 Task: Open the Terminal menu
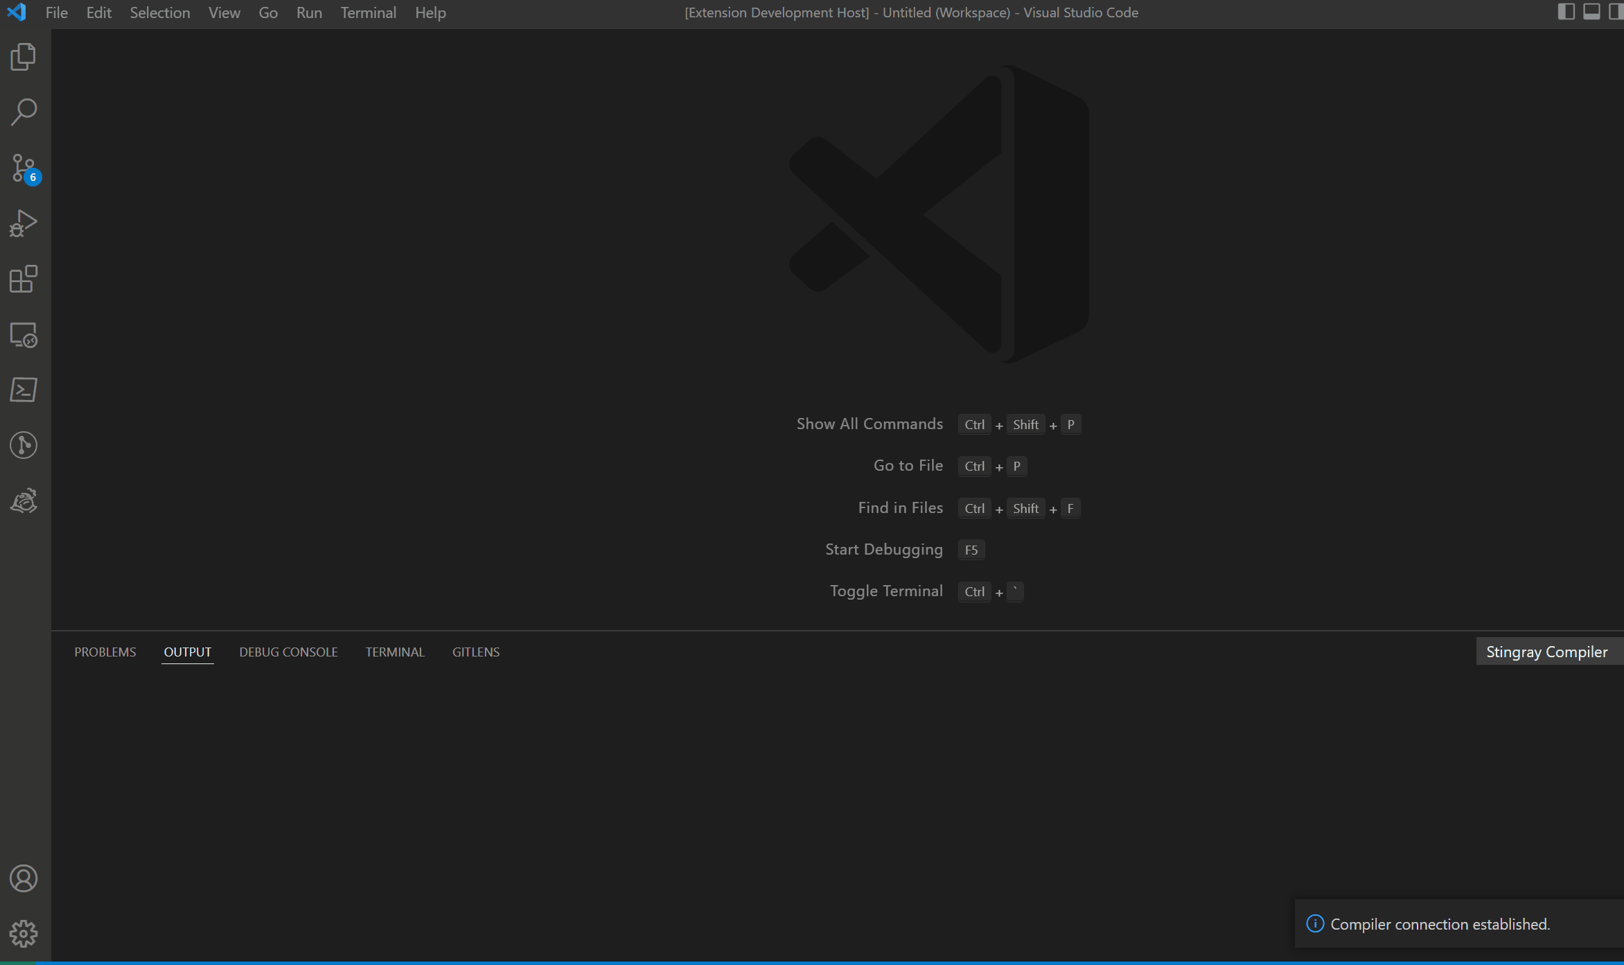[x=368, y=12]
